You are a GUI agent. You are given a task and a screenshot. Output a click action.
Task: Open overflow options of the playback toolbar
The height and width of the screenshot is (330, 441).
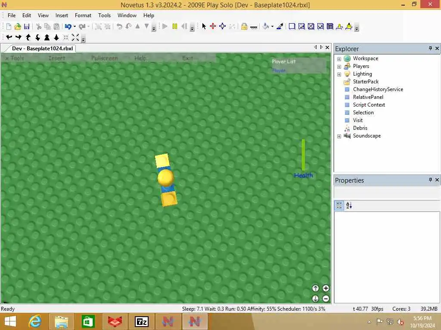192,28
